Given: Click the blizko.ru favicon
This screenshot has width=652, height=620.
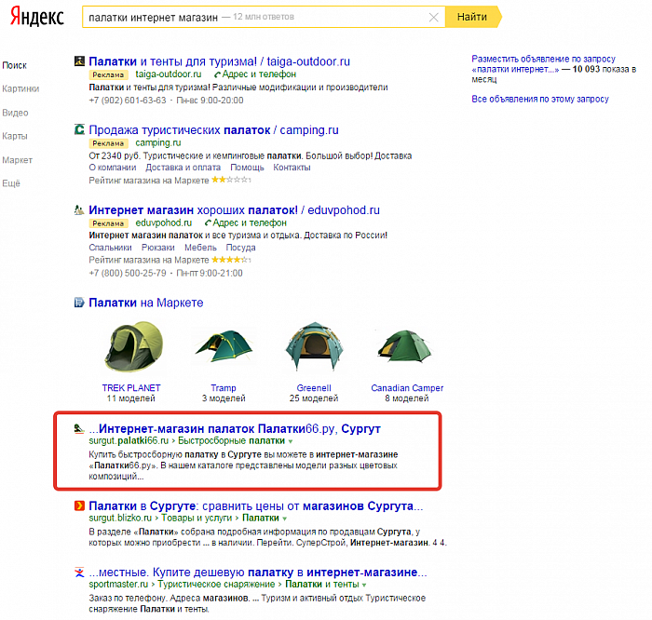Looking at the screenshot, I should [x=79, y=505].
